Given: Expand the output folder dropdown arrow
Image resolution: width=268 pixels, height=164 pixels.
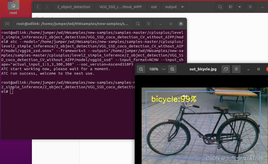Looking at the screenshot, I should click(182, 7).
